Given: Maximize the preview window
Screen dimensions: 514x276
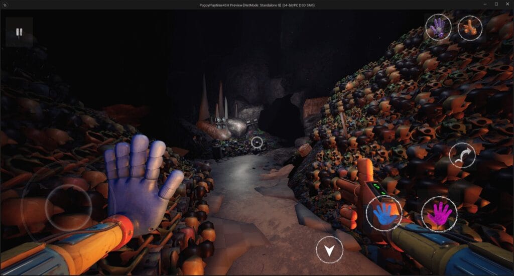Looking at the screenshot, I should point(496,4).
